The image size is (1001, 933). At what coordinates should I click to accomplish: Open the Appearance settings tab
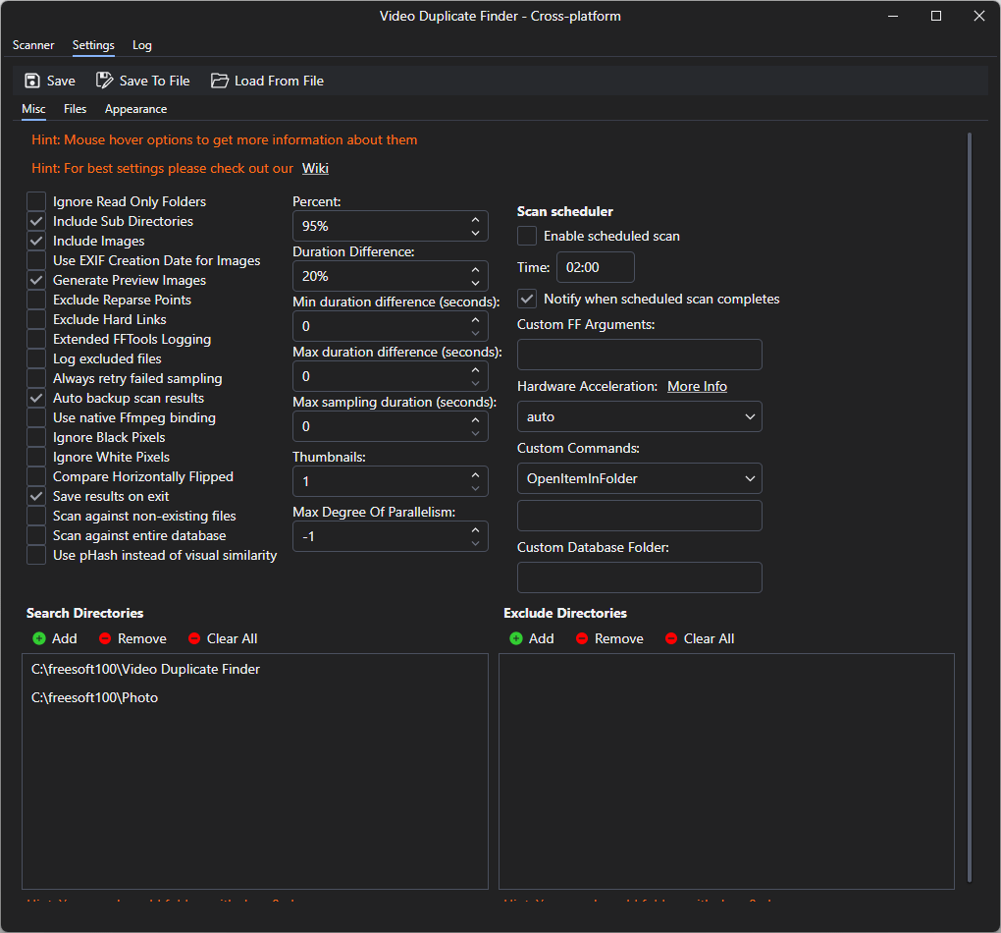click(x=135, y=109)
